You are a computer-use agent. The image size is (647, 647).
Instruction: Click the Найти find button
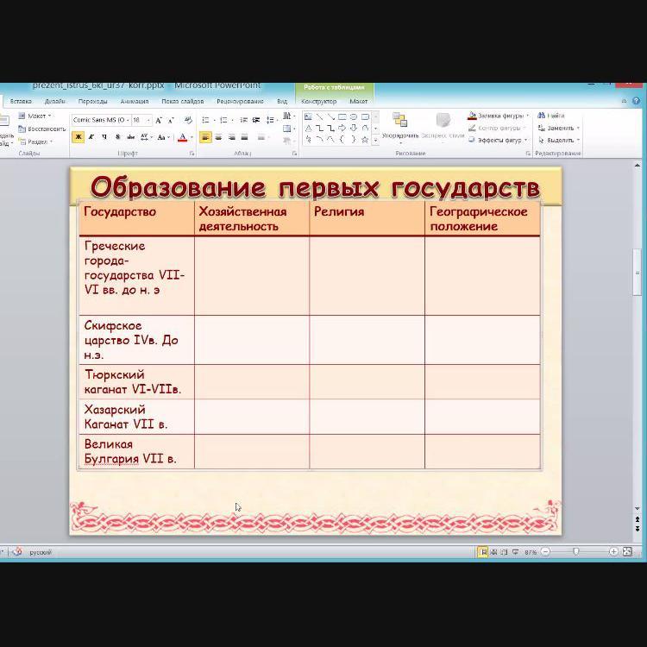pyautogui.click(x=551, y=116)
